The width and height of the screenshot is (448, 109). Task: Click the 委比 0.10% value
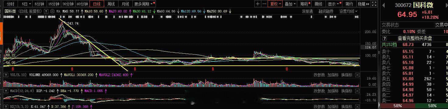409,31
